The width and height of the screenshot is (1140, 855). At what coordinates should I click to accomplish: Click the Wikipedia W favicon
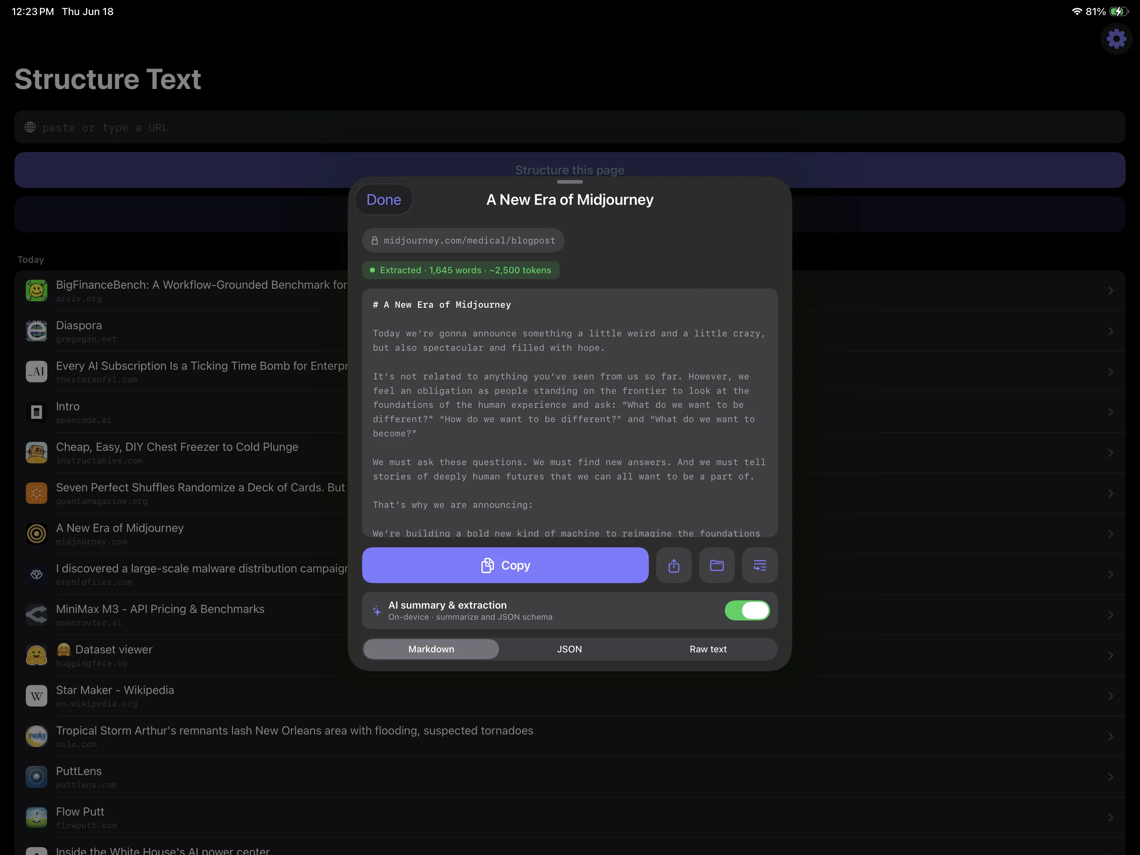37,696
